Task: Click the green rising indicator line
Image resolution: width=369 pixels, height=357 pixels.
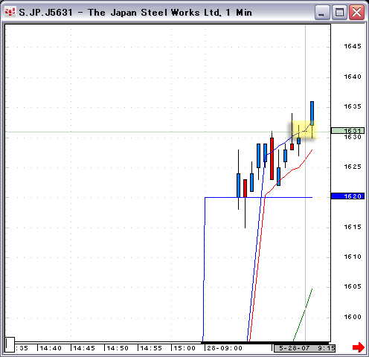Action: [303, 315]
